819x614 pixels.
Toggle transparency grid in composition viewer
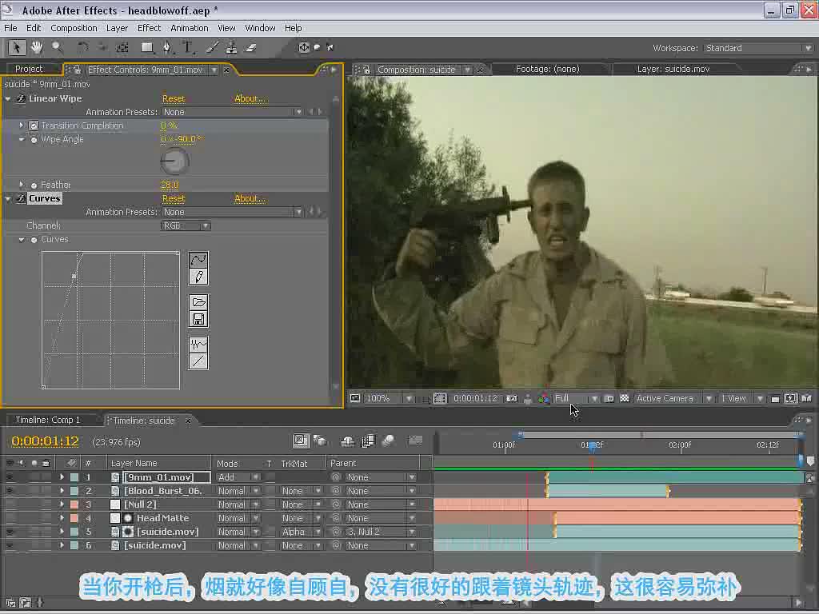point(624,398)
